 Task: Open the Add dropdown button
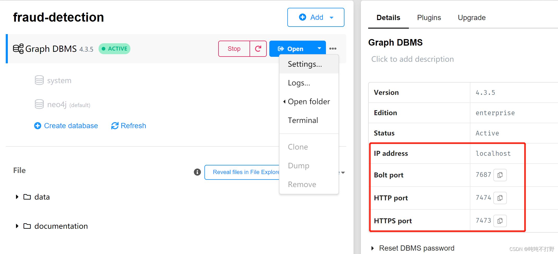(x=316, y=17)
